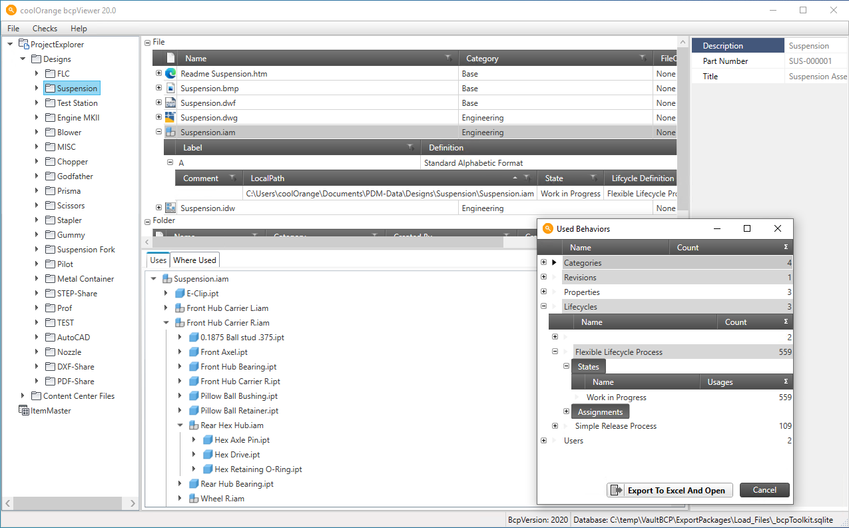Screen dimensions: 849x528
Task: Click the left panel horizontal scrollbar
Action: pos(70,503)
